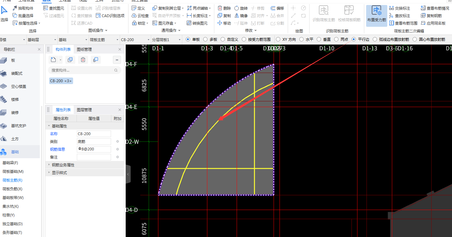Select the 多板 radio option
452x237 pixels.
click(x=210, y=39)
